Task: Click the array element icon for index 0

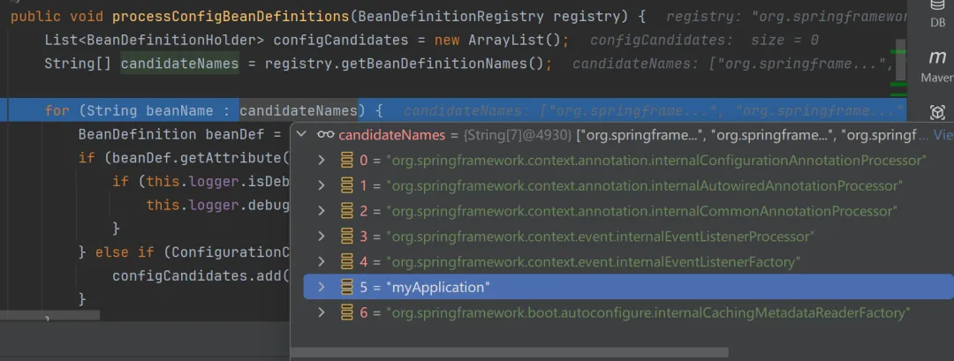Action: (x=348, y=161)
